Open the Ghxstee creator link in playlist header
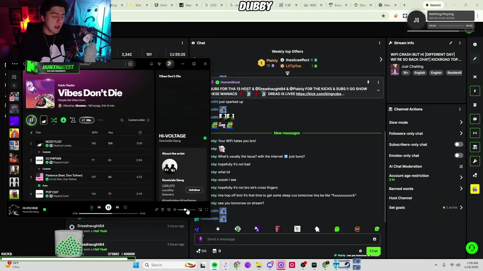This screenshot has height=271, width=483. (x=80, y=106)
